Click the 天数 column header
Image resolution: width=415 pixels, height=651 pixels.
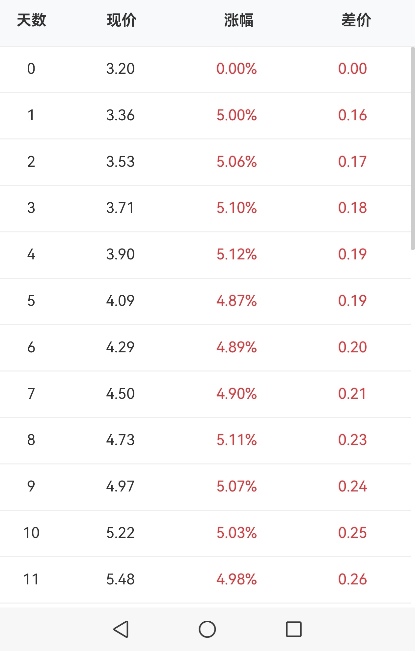pyautogui.click(x=31, y=20)
